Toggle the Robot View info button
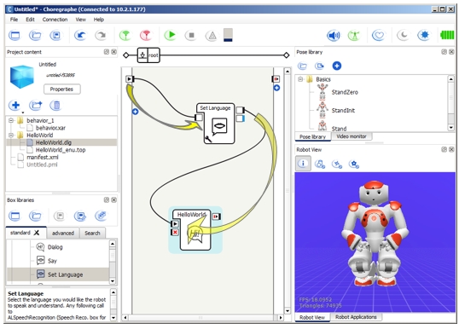Viewport: 459px width, 329px height. tap(303, 164)
